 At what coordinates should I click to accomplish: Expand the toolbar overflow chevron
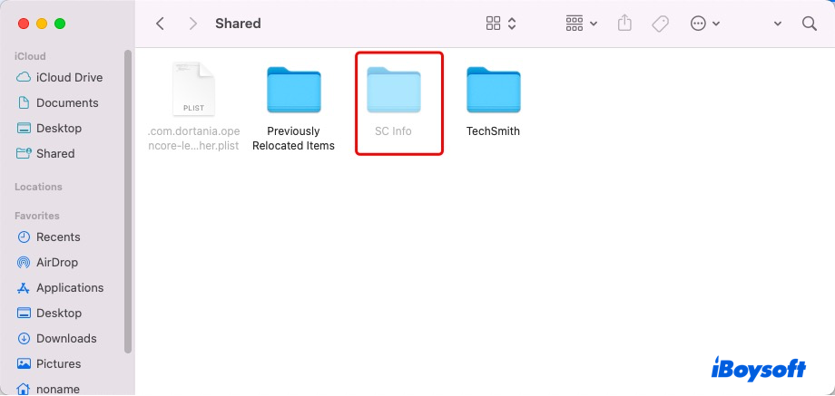click(x=778, y=24)
